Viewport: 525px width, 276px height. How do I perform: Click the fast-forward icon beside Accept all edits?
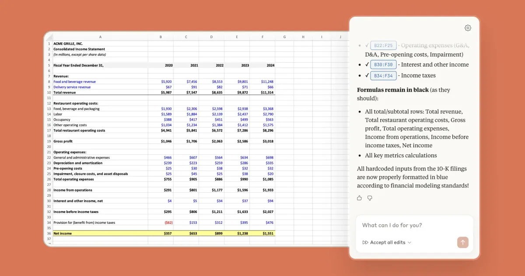click(365, 242)
